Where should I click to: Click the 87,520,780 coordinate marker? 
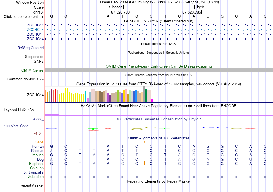tap(120, 12)
